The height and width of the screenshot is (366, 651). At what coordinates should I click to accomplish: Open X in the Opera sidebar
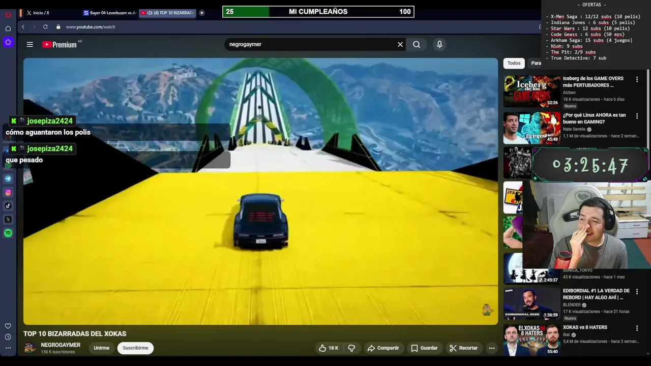[8, 220]
